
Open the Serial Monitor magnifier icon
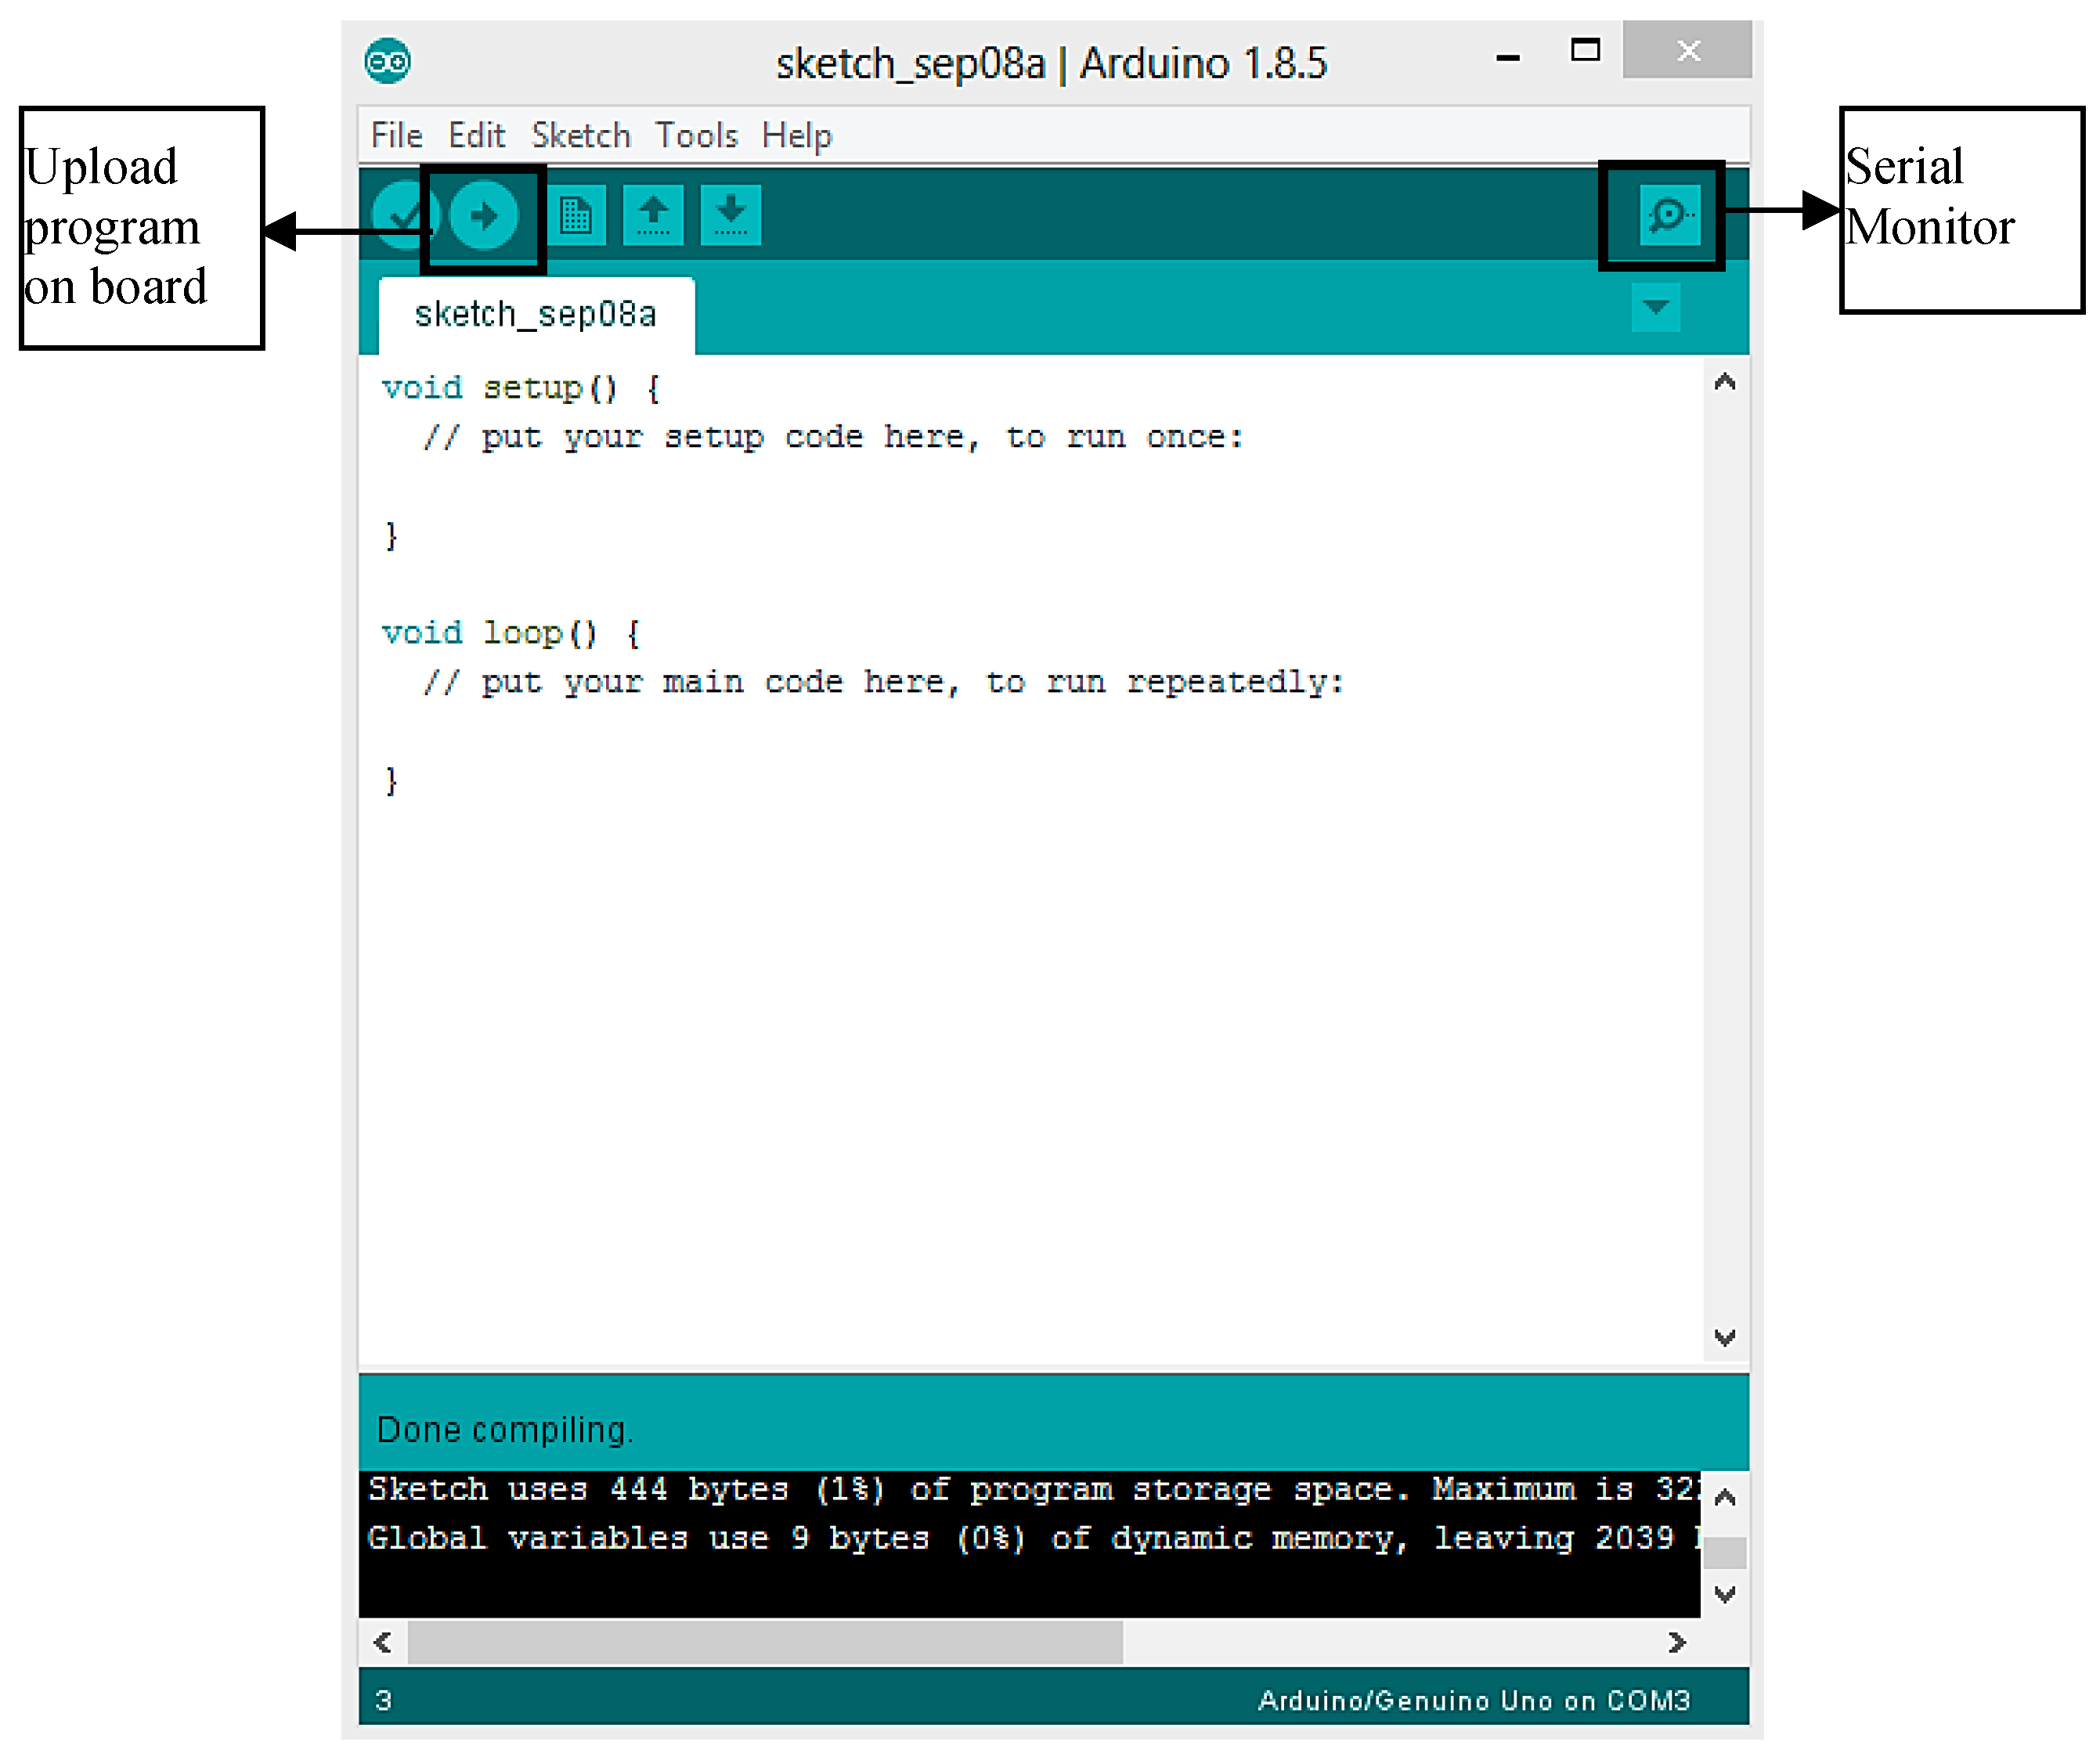[1669, 215]
